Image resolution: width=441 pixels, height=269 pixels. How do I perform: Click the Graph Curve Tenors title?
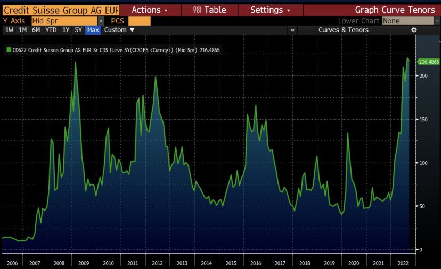[395, 10]
